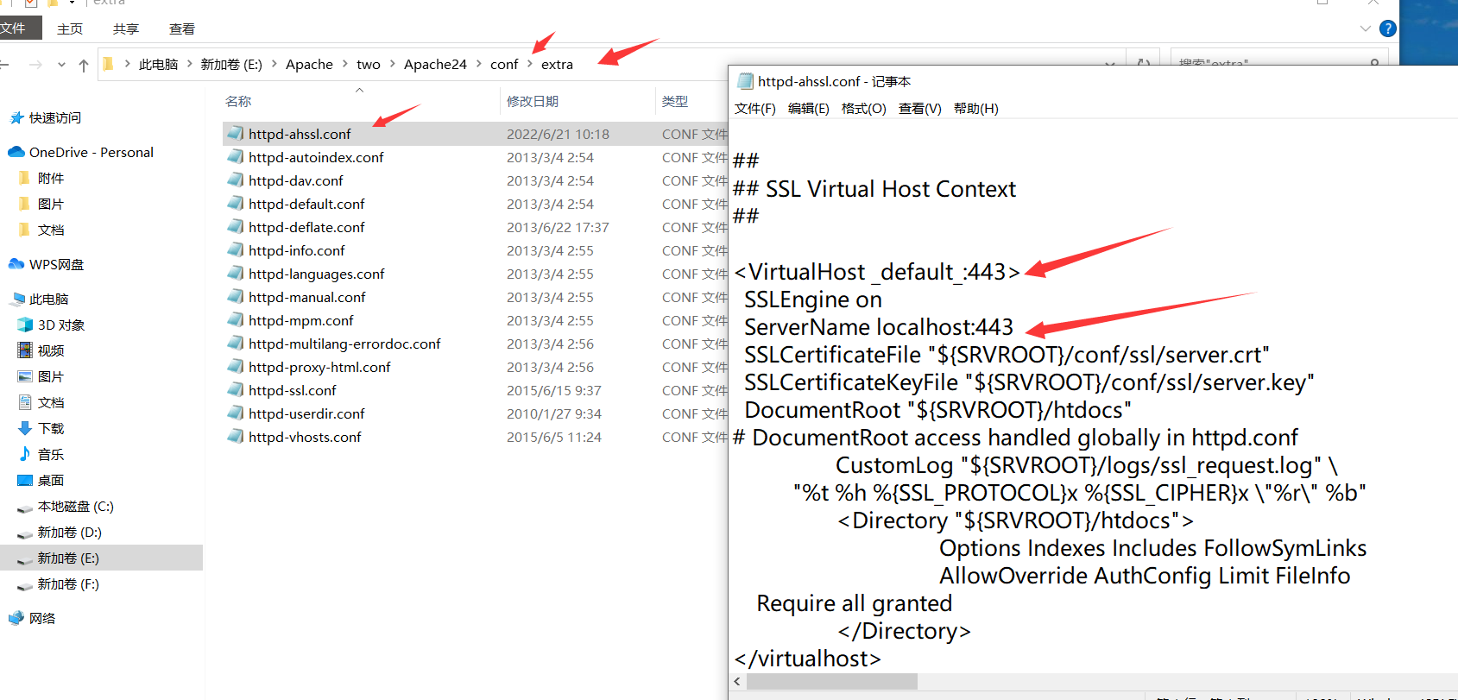This screenshot has width=1458, height=700.
Task: Click the left arrow of Notepad's horizontal scrollbar
Action: click(737, 682)
